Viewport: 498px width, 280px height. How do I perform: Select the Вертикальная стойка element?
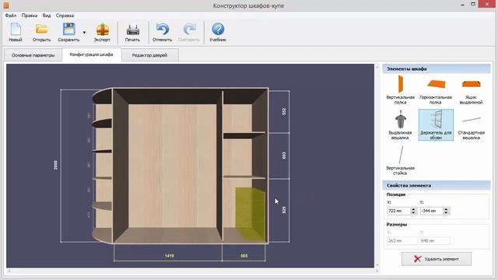click(x=400, y=160)
